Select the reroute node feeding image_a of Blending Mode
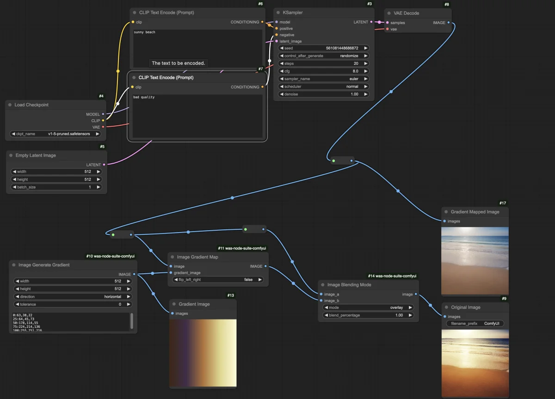555x399 pixels. point(254,229)
